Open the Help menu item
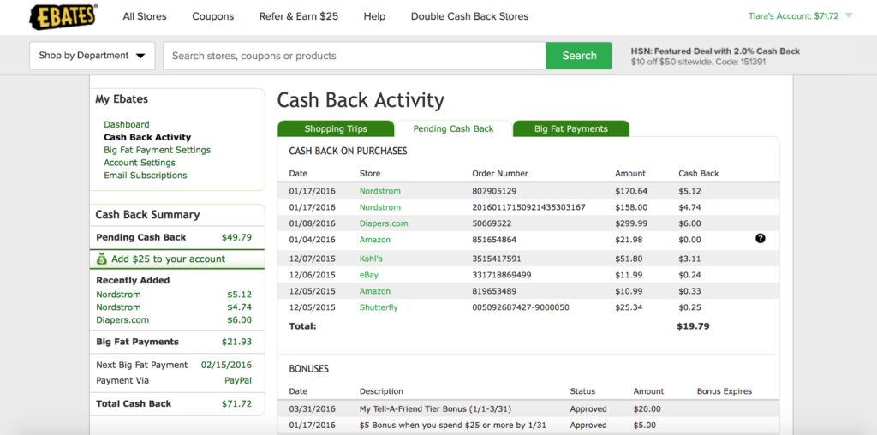The height and width of the screenshot is (435, 877). 374,16
